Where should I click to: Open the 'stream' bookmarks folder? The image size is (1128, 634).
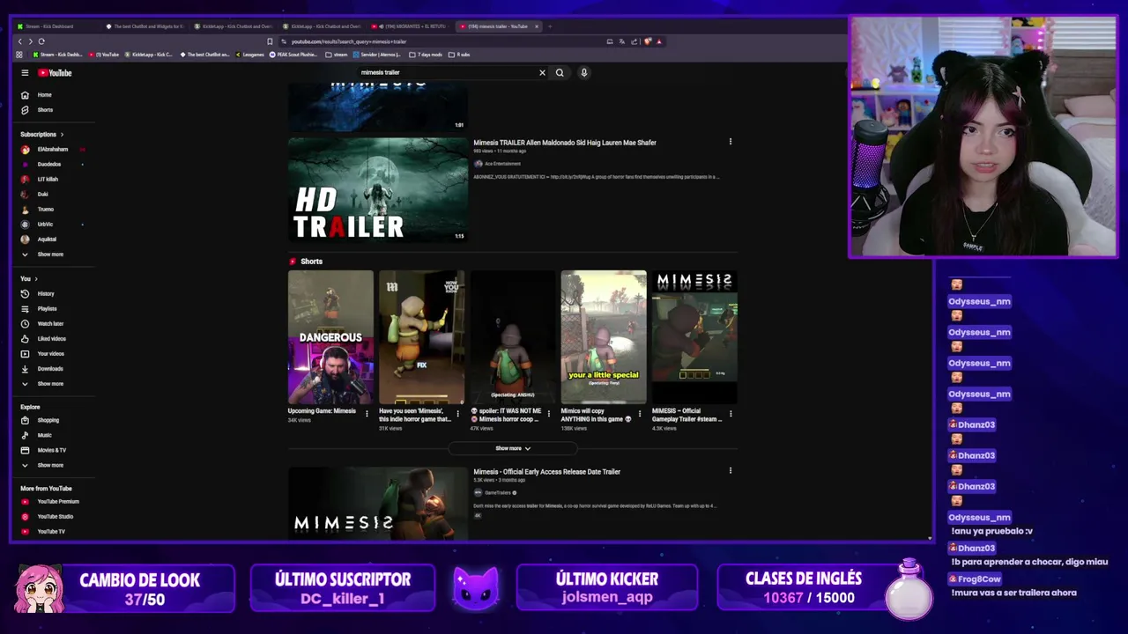click(336, 55)
